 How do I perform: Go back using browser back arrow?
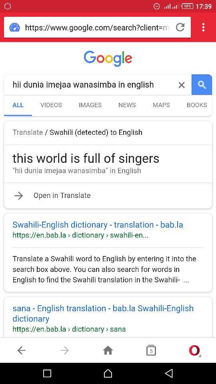pyautogui.click(x=22, y=351)
